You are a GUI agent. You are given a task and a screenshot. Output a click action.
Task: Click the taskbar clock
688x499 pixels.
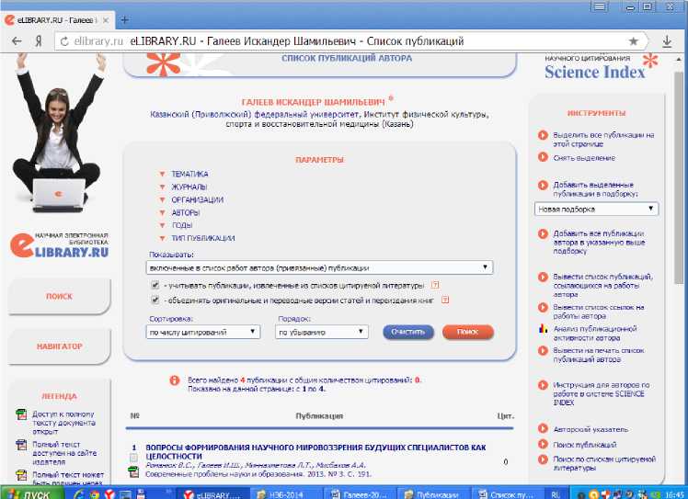pyautogui.click(x=674, y=494)
